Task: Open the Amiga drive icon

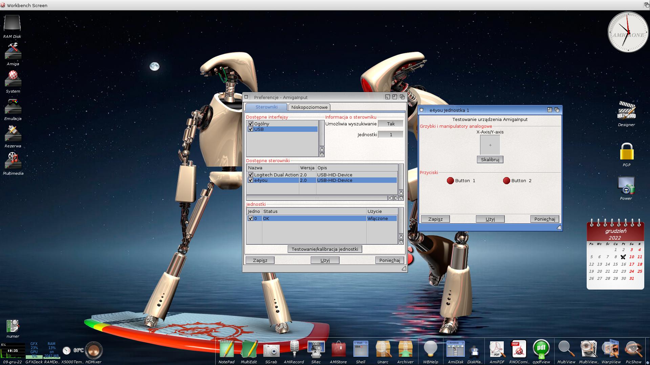Action: [13, 51]
